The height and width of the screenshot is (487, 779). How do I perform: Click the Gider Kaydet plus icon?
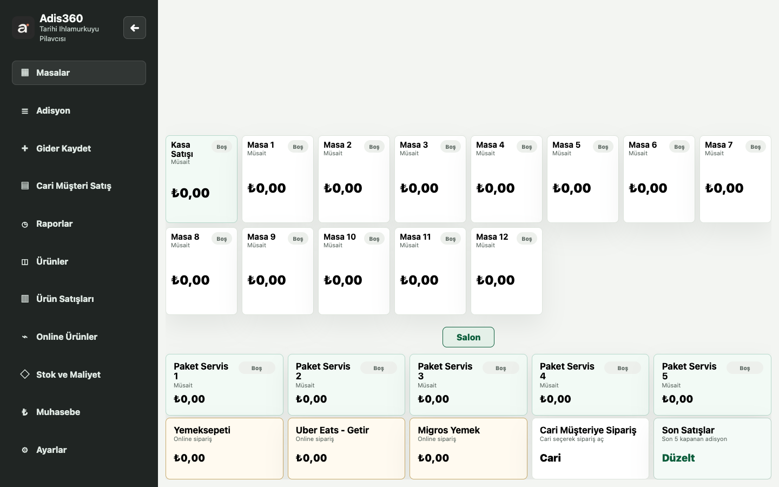coord(25,148)
